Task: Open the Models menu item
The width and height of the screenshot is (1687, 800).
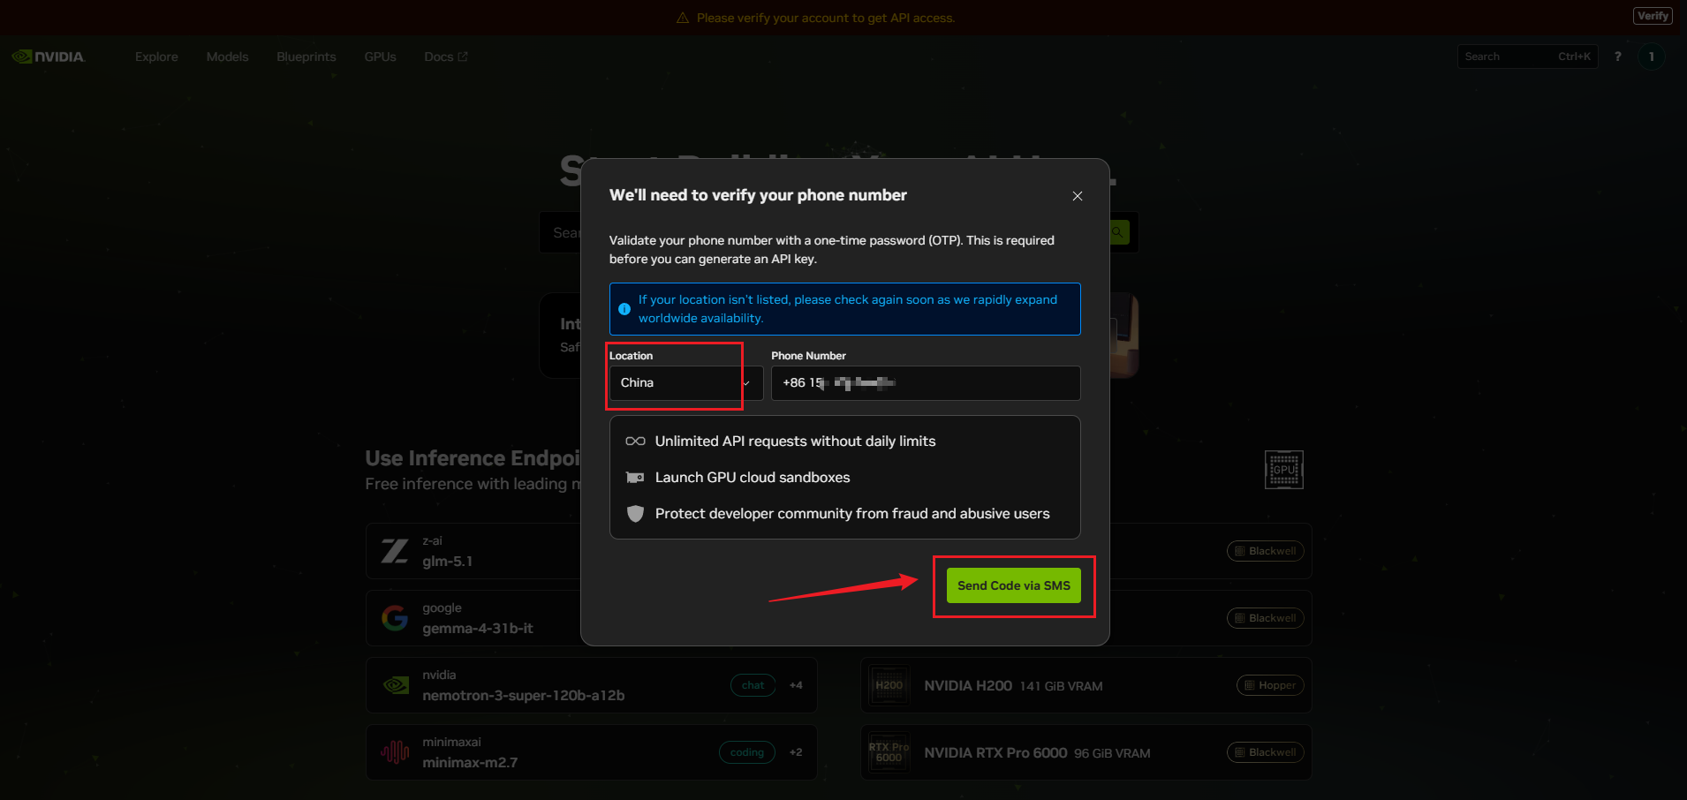Action: coord(227,57)
